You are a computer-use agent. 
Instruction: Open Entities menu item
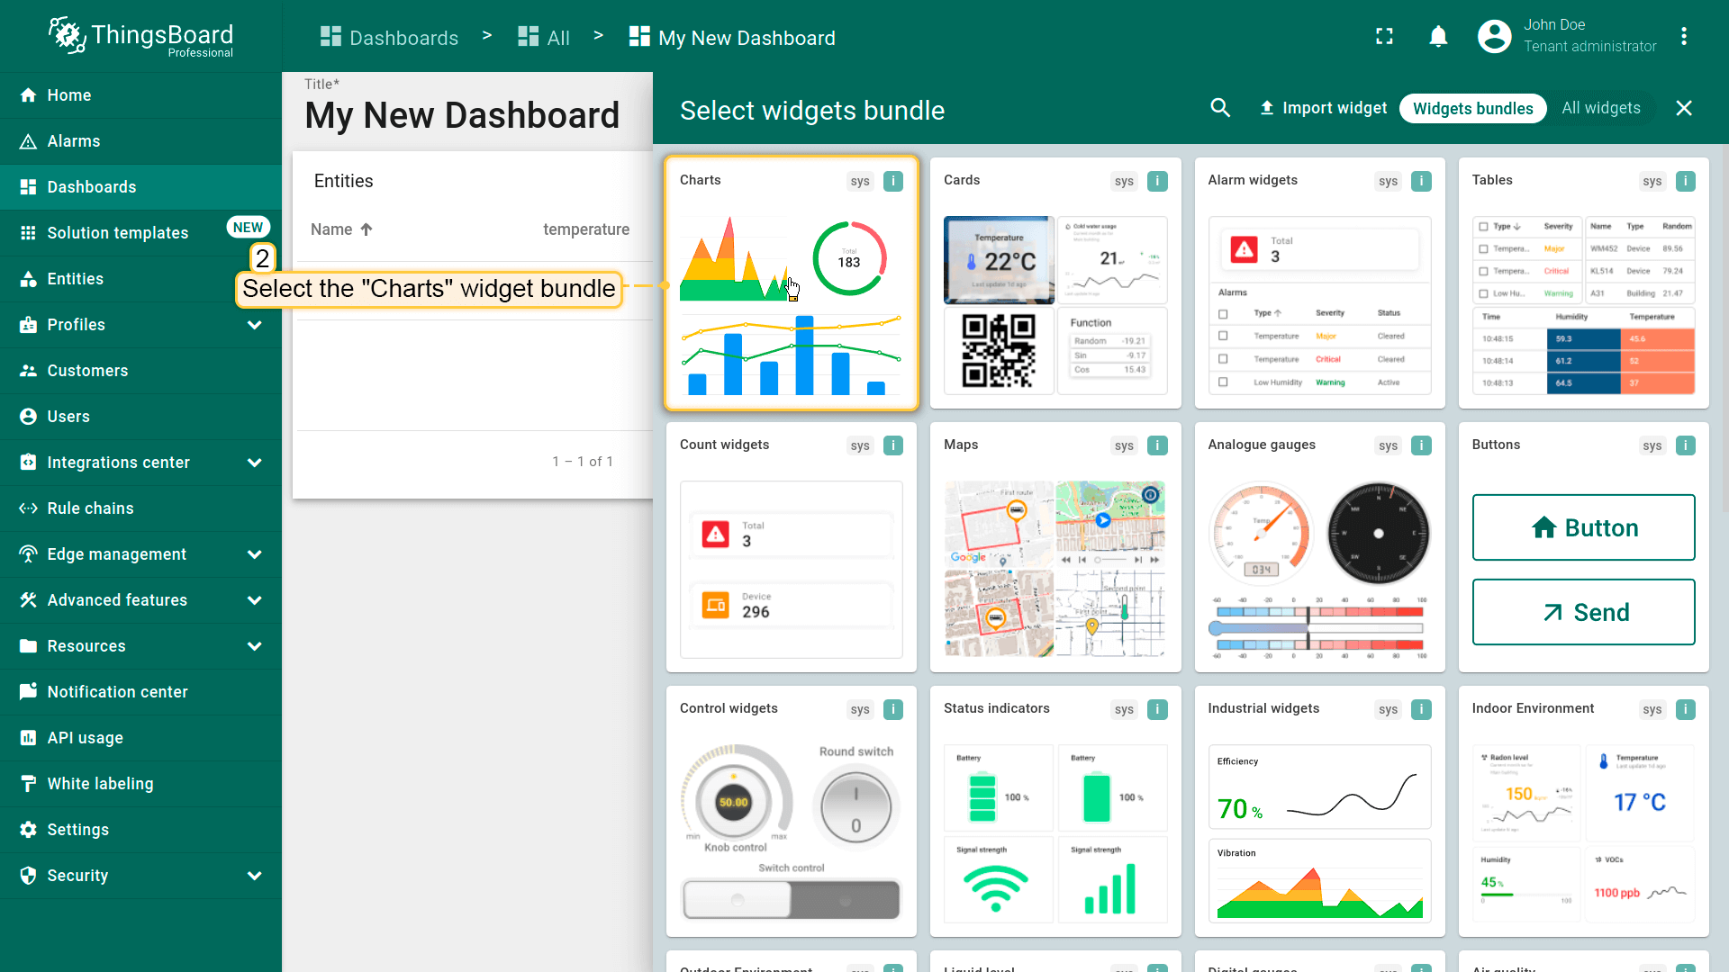click(140, 279)
